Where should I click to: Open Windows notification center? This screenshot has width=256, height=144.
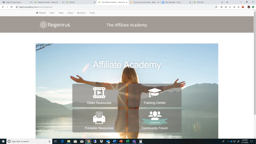coord(251,141)
